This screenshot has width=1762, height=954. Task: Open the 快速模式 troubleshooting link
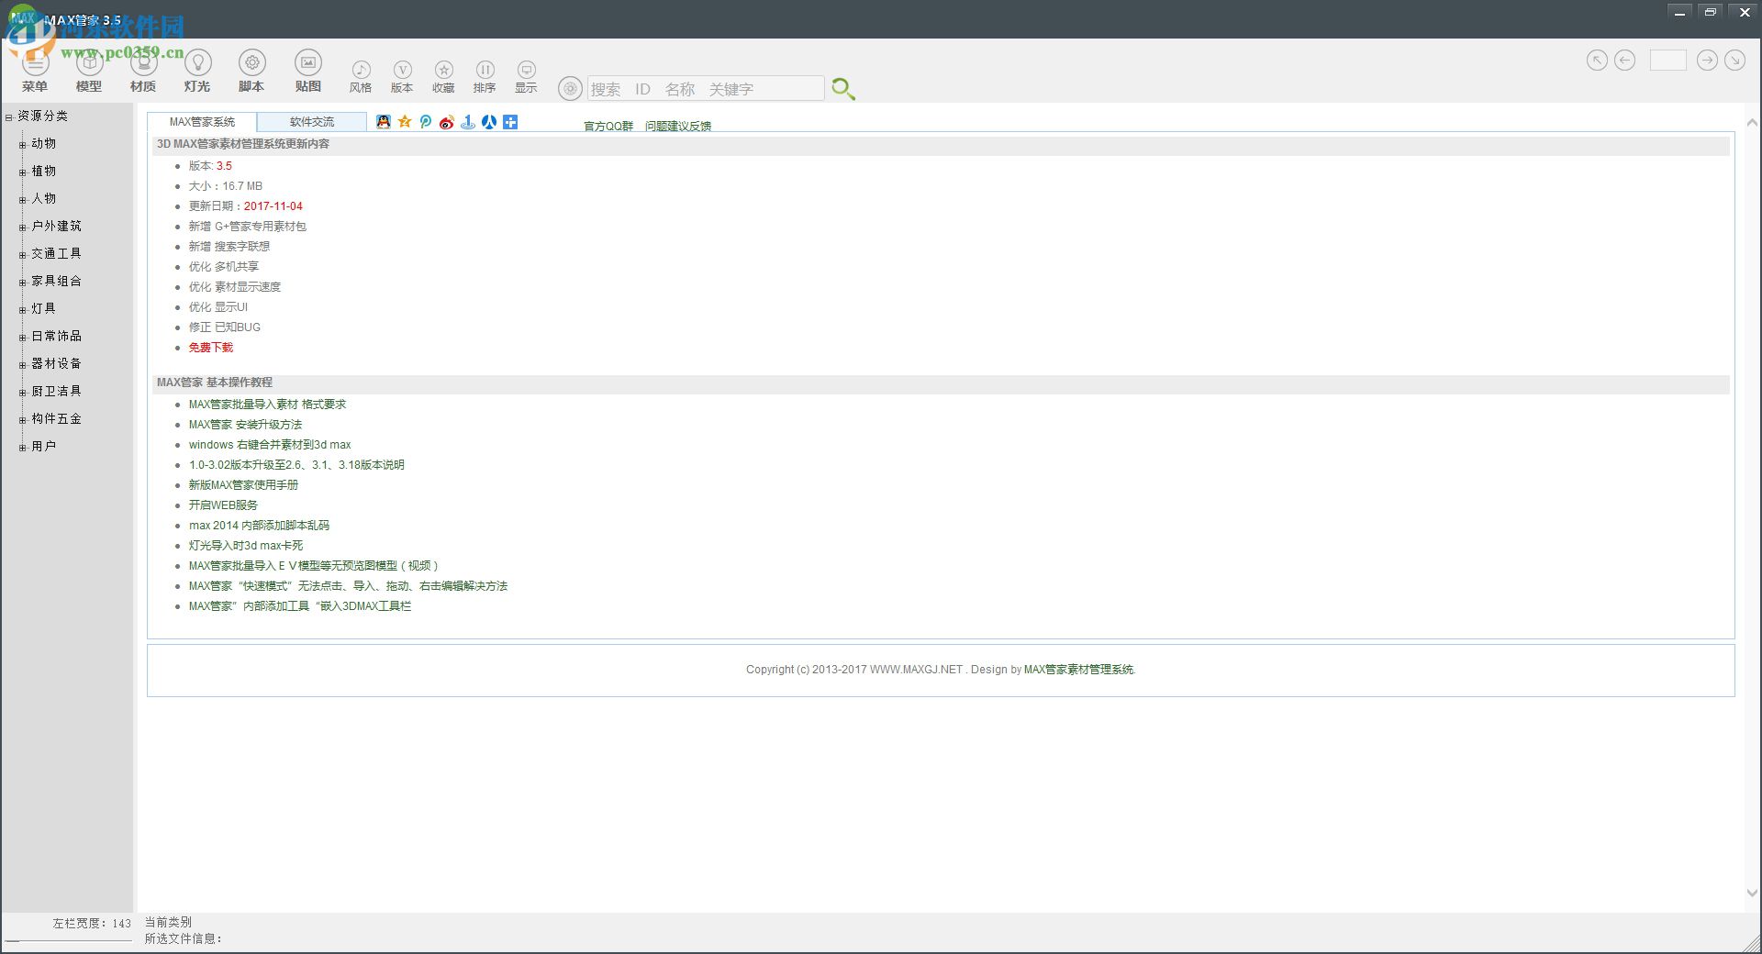point(348,586)
